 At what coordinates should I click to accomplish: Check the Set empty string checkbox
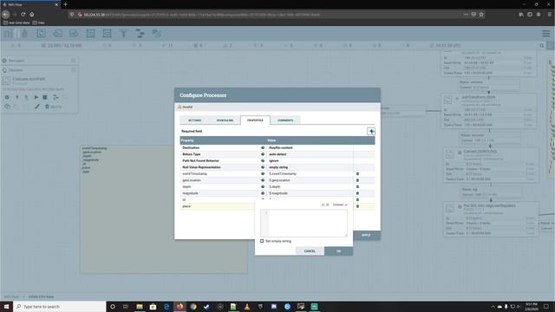(262, 241)
